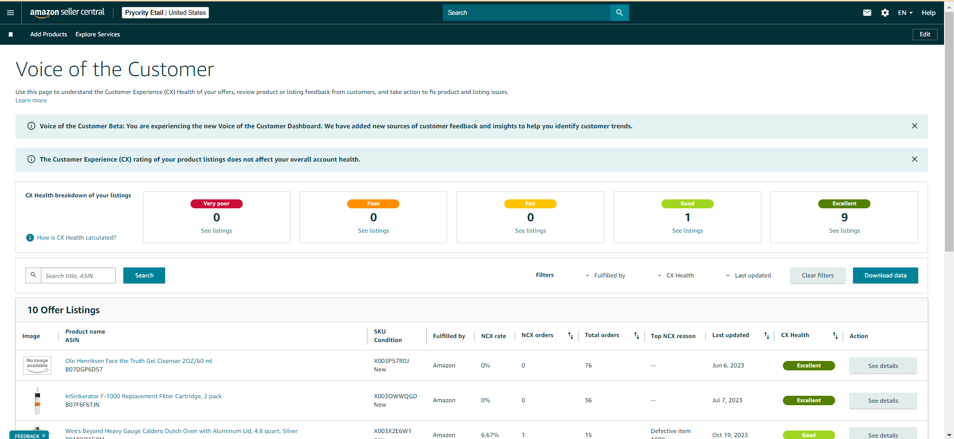This screenshot has width=954, height=439.
Task: Click the Jun 6, 2023 last updated cell
Action: 728,365
